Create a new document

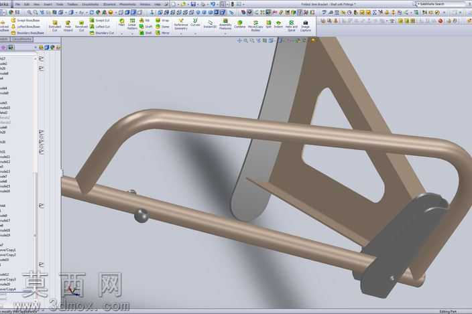(x=174, y=4)
